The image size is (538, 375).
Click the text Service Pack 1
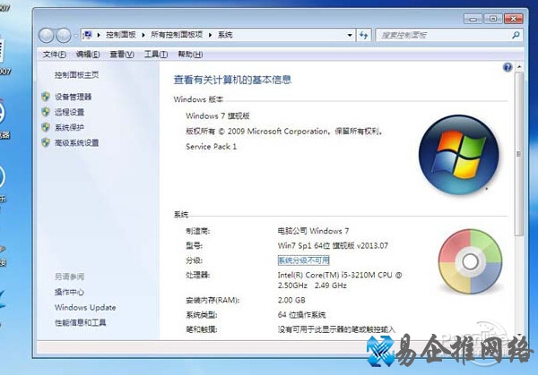[x=211, y=147]
